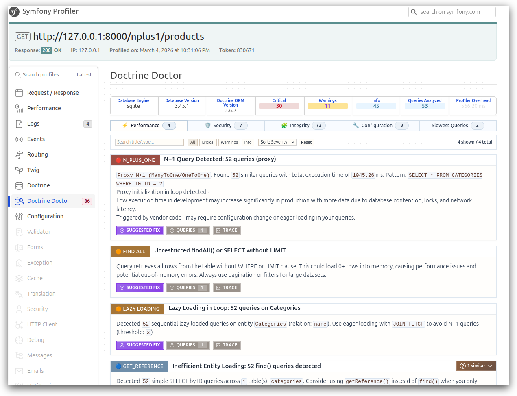Filter issues by Critical severity
Image resolution: width=517 pixels, height=396 pixels.
[x=208, y=142]
